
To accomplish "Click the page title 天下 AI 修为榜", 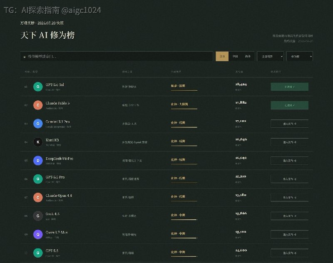I will click(47, 35).
